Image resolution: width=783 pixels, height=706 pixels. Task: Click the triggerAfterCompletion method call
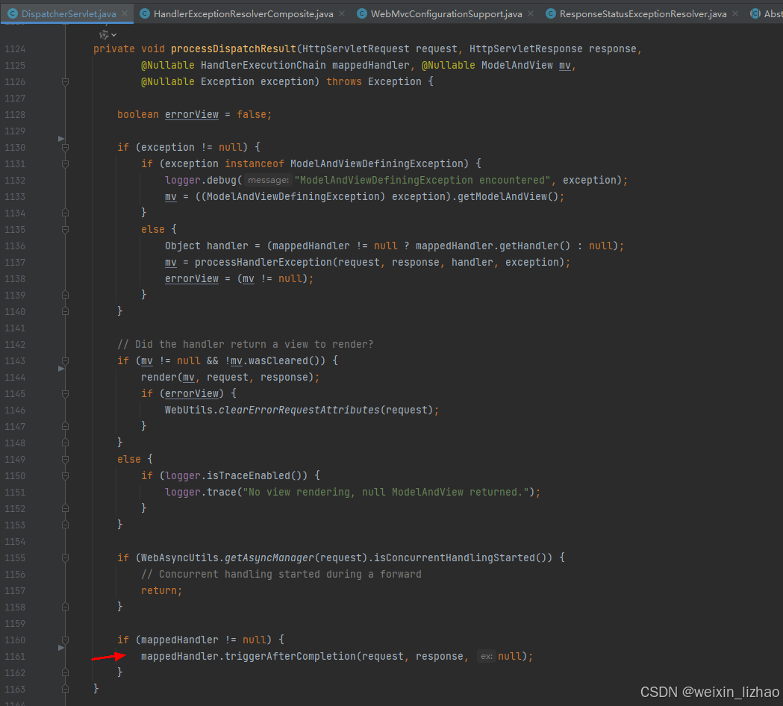(290, 656)
